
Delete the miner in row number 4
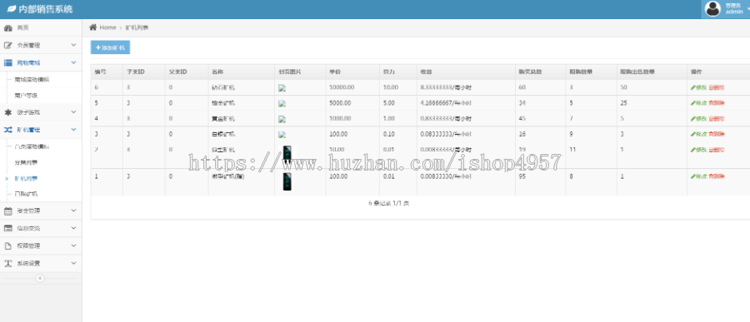click(717, 119)
